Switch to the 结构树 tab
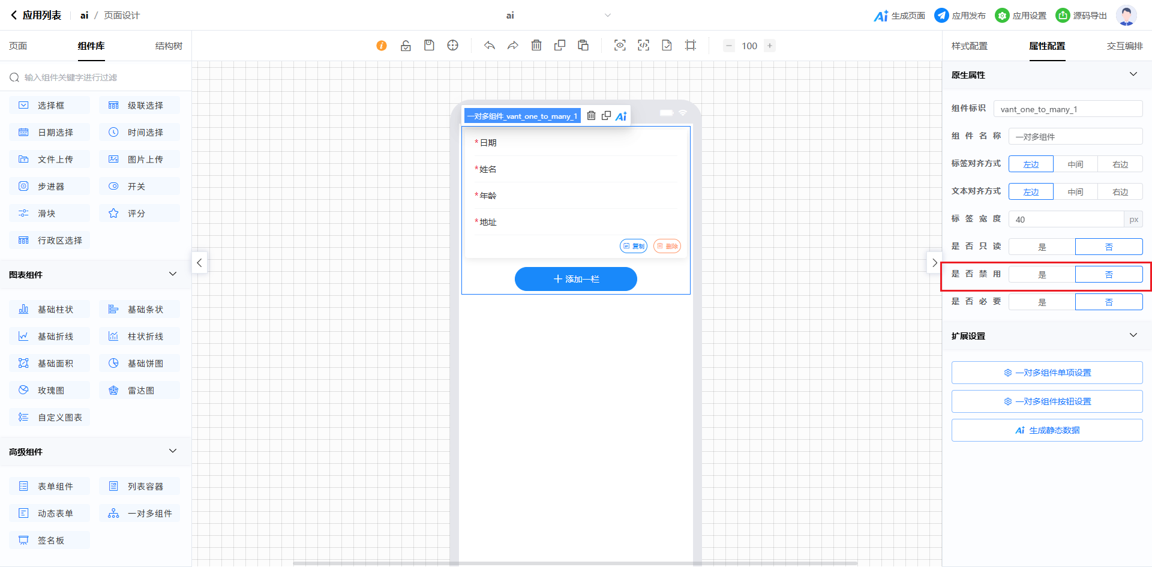 (x=169, y=46)
